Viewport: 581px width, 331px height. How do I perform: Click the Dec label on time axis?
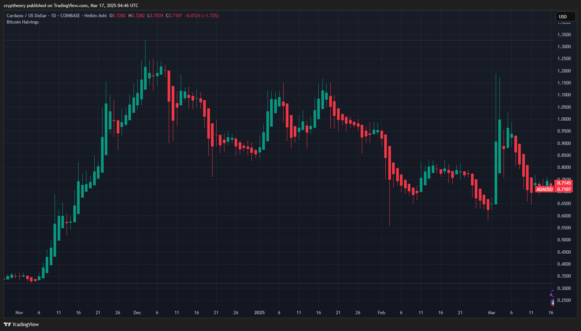coord(137,313)
